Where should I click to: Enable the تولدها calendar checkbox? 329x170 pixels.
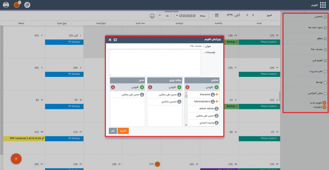point(325,82)
